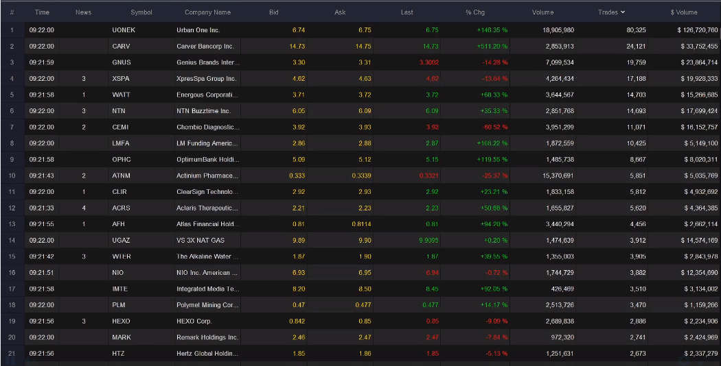Click UONEK dollar volume $ 126,720,760
The width and height of the screenshot is (721, 366).
coord(698,30)
